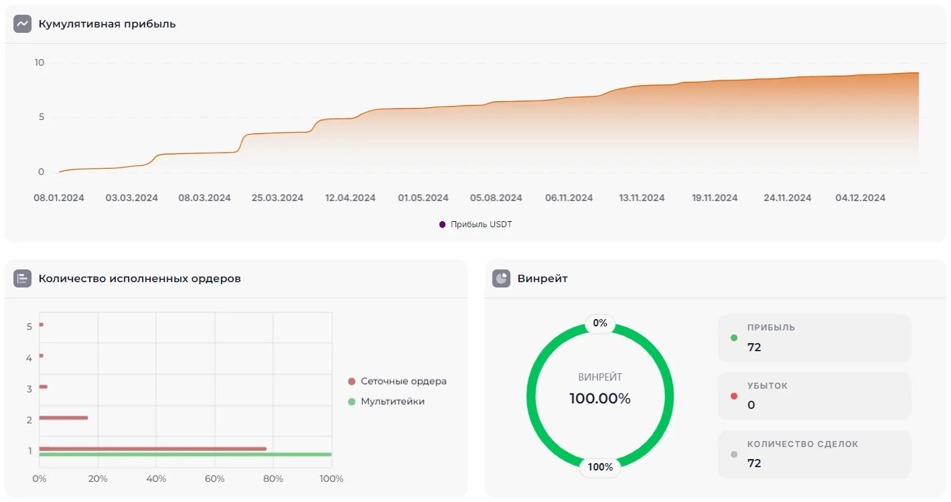
Task: Click the green Мультитейки bar at level 1
Action: pos(185,454)
